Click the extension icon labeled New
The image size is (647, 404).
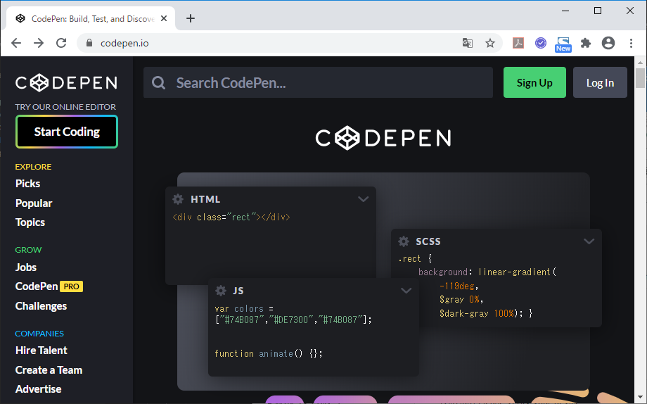(x=563, y=44)
